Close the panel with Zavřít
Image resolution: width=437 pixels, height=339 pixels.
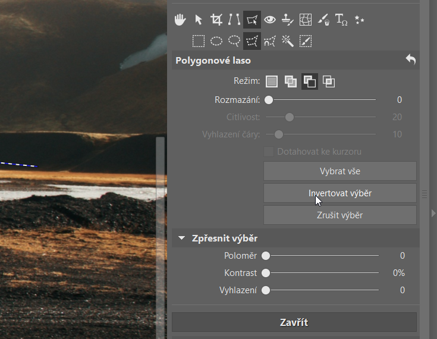click(x=294, y=322)
